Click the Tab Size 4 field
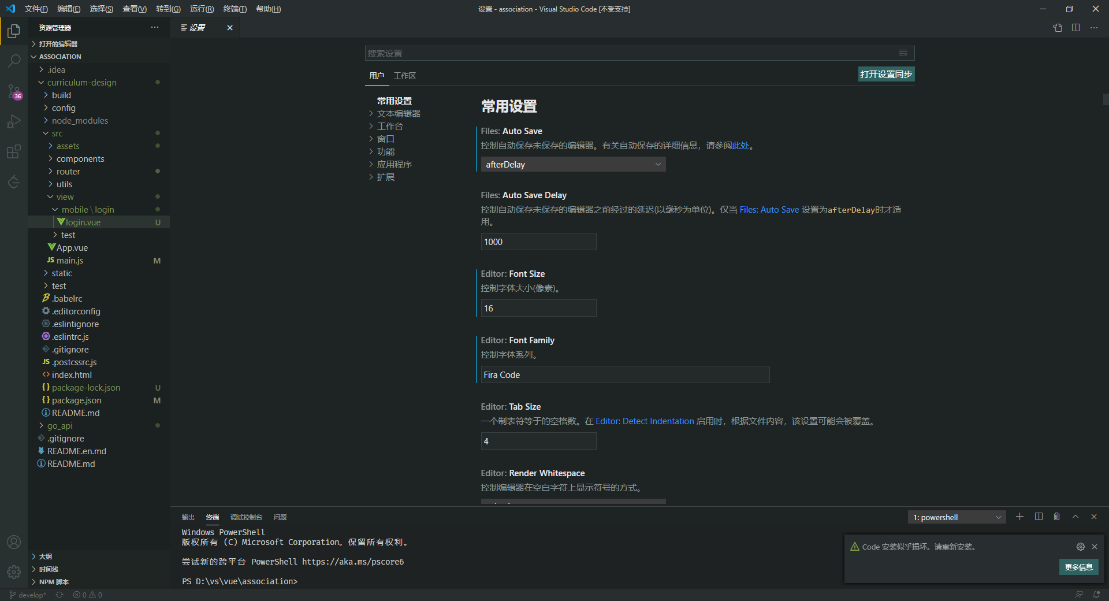Image resolution: width=1109 pixels, height=601 pixels. pyautogui.click(x=538, y=441)
